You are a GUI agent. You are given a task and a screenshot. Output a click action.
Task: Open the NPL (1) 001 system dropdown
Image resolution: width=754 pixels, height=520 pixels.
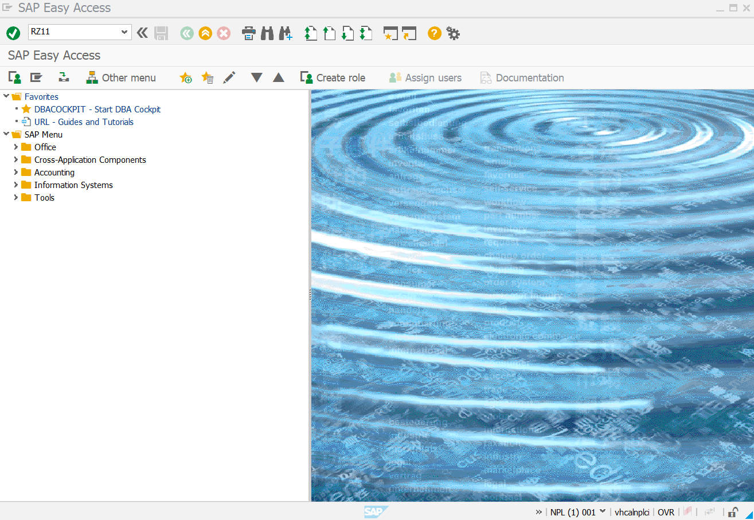point(603,511)
